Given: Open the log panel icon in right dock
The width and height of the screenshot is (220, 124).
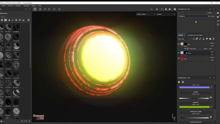Looking at the screenshot, I should click(218, 24).
